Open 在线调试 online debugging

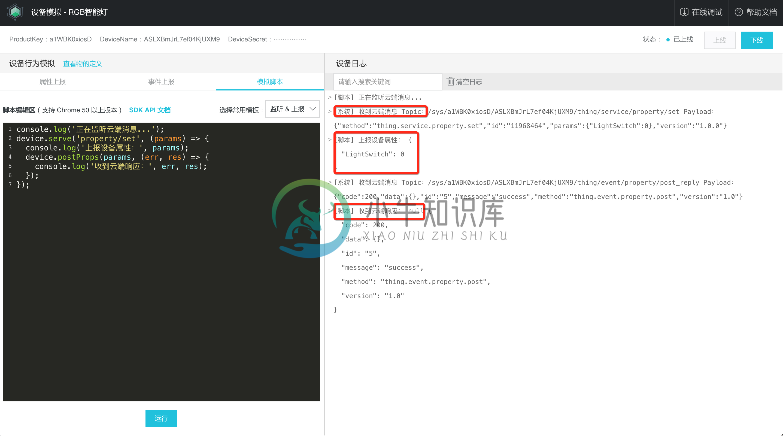pyautogui.click(x=701, y=12)
